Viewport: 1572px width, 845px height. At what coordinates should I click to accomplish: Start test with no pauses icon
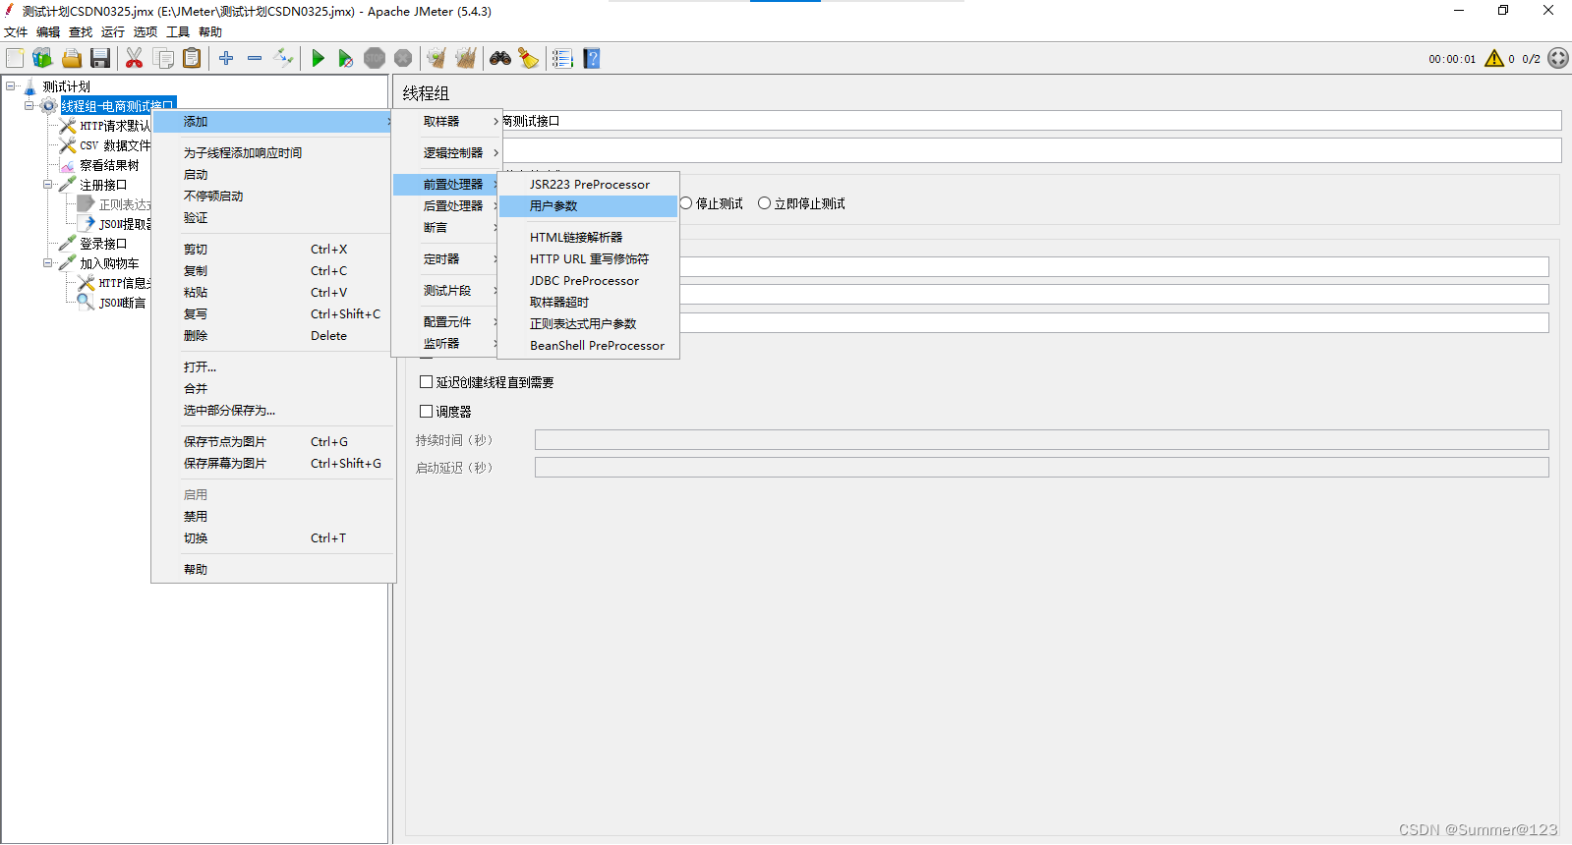[x=346, y=59]
